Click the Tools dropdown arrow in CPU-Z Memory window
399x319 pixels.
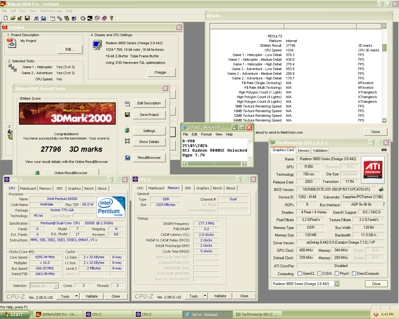[205, 296]
